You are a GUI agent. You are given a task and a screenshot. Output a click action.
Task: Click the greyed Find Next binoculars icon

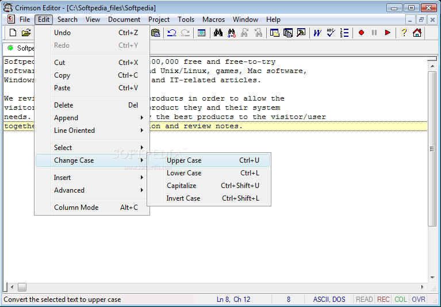click(245, 33)
